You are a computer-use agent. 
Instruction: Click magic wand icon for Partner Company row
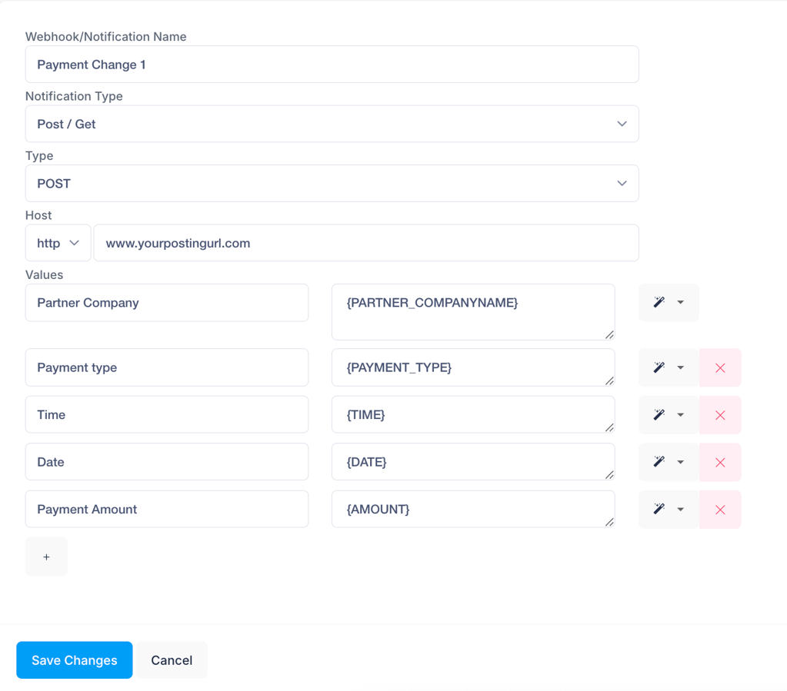[659, 303]
